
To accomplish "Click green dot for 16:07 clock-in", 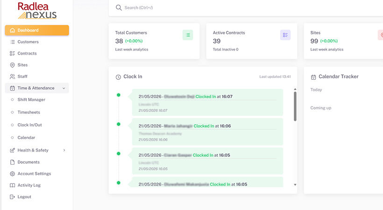I will pos(119,95).
